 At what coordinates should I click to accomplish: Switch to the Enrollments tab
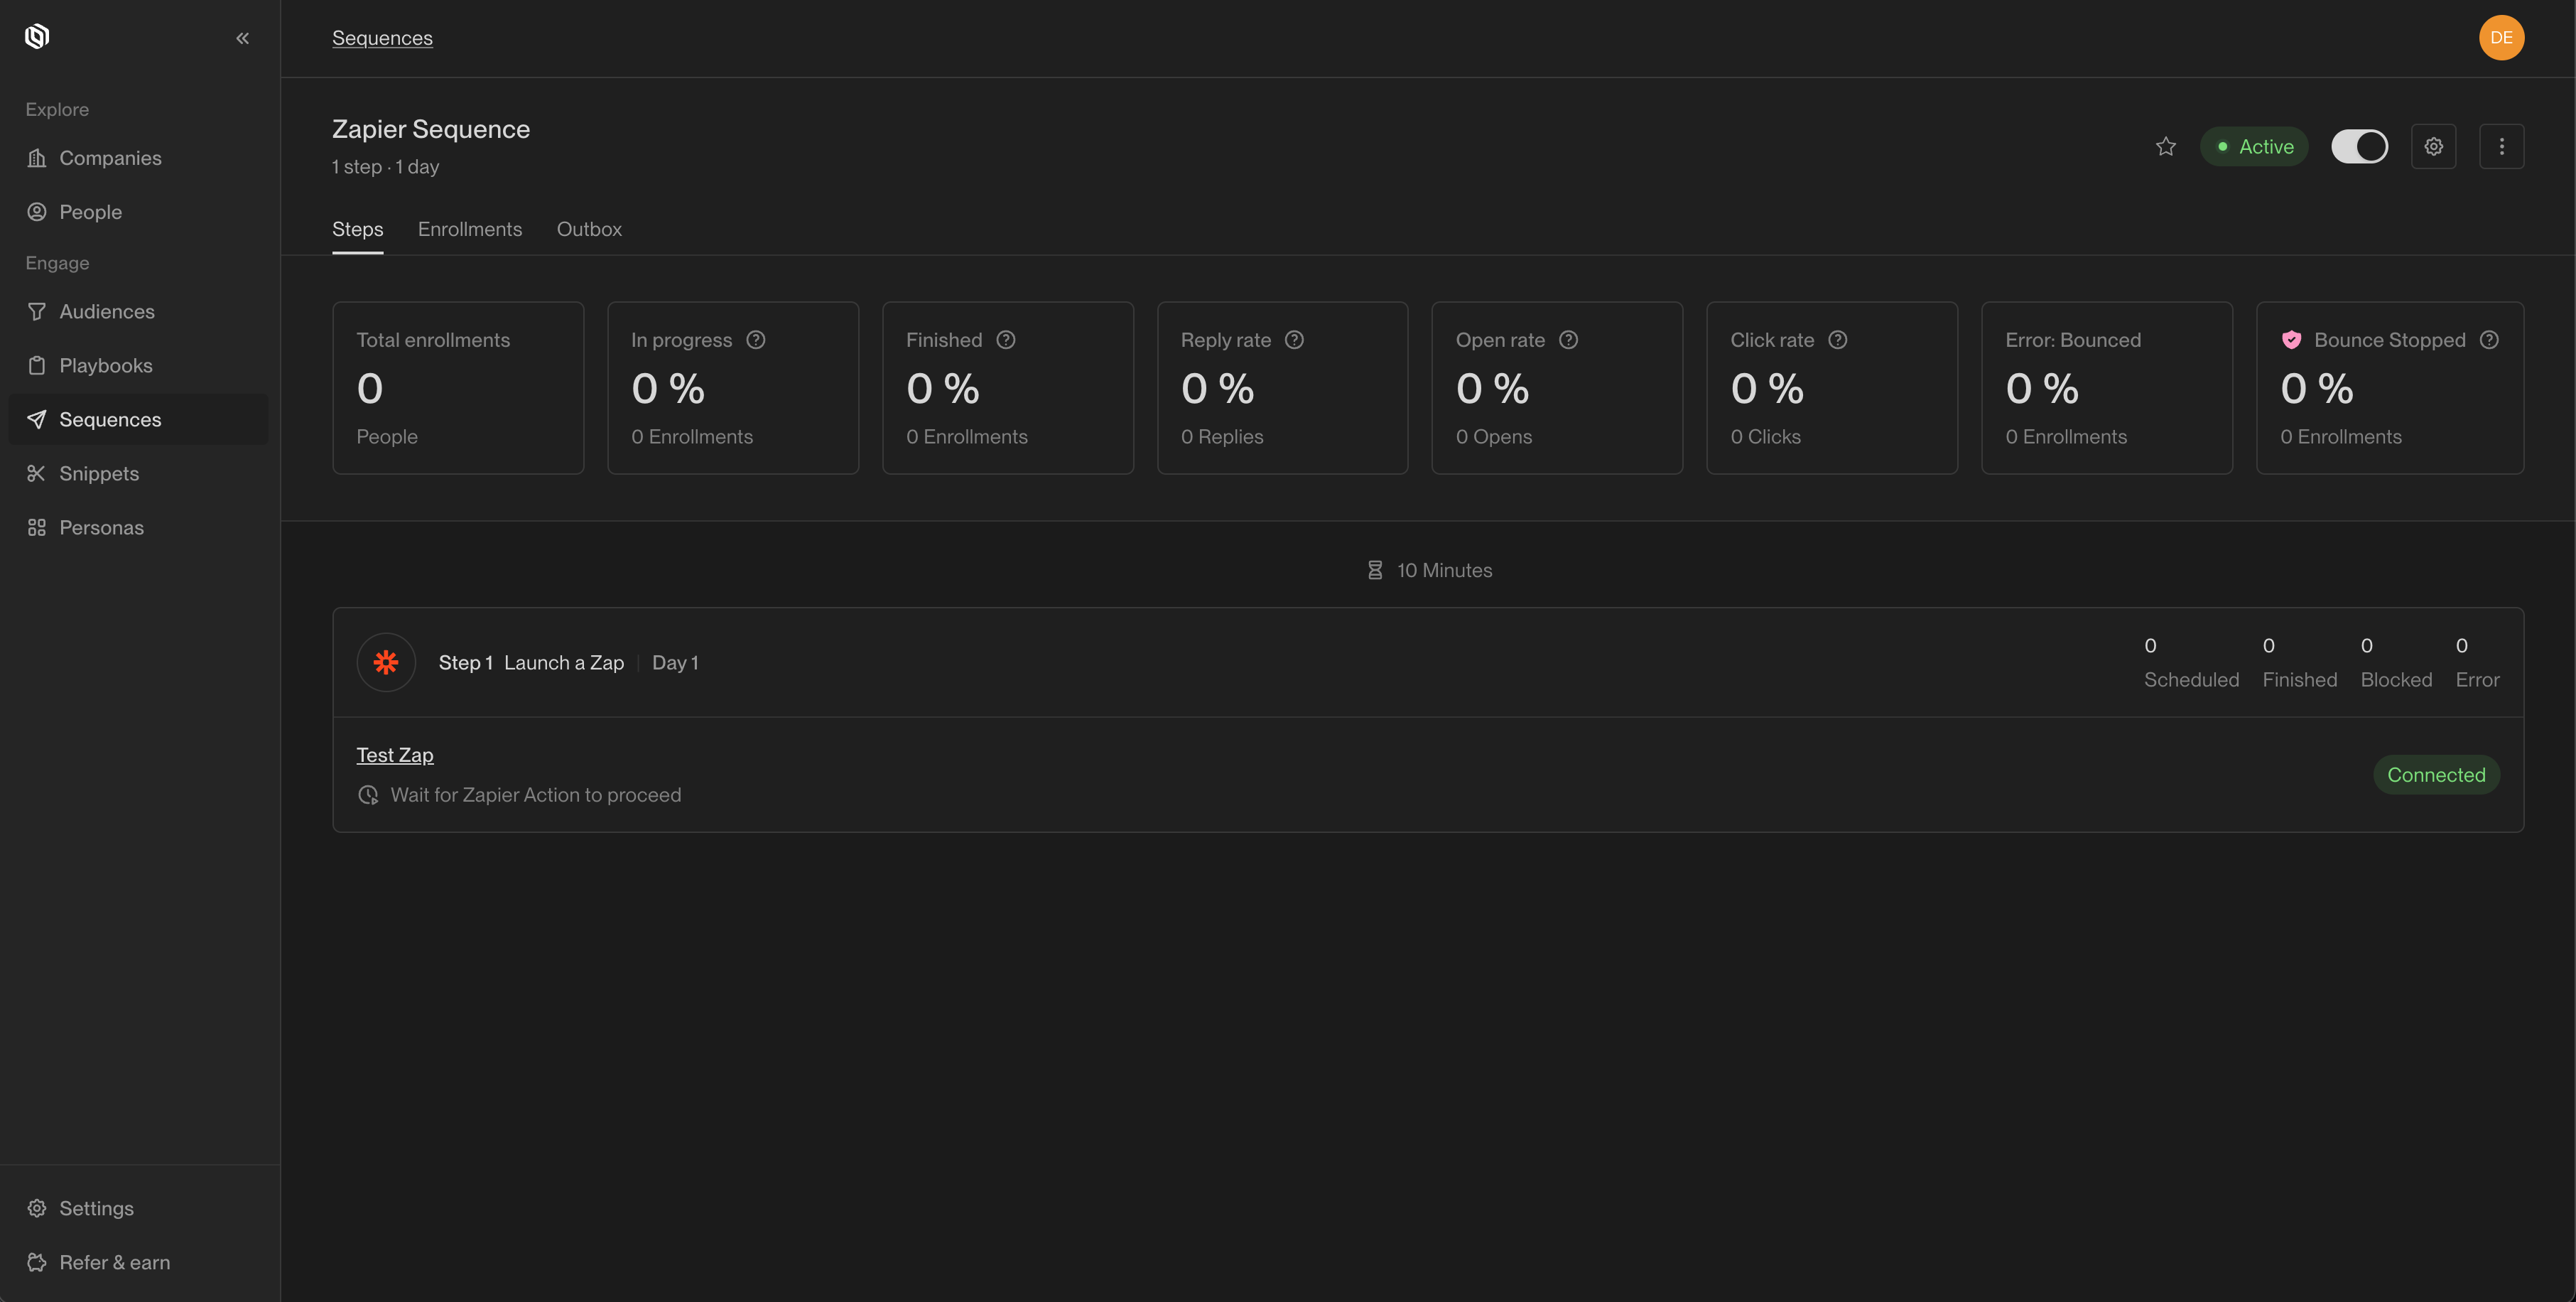(470, 229)
